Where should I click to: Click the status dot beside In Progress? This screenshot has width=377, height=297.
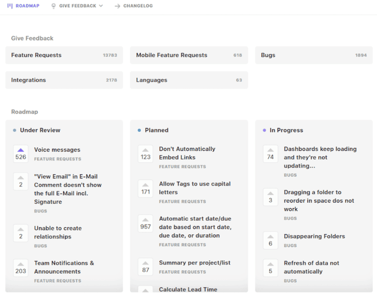click(x=264, y=130)
